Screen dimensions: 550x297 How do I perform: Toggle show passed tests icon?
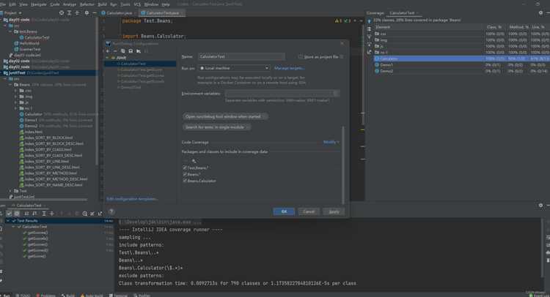click(10, 214)
